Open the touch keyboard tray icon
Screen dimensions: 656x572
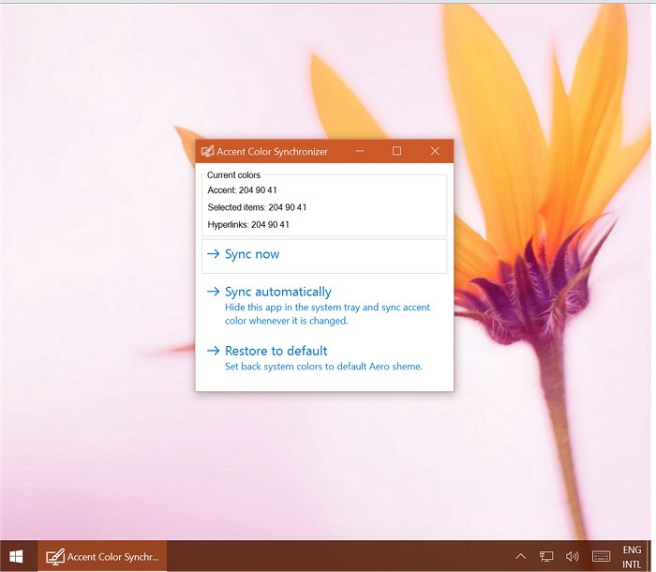pos(602,556)
